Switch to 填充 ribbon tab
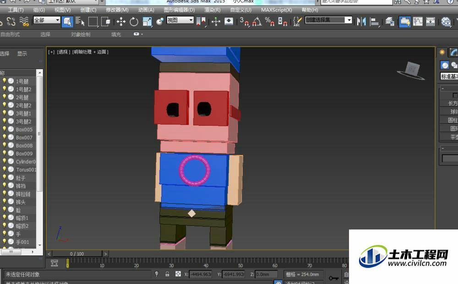This screenshot has width=458, height=284. click(x=116, y=34)
